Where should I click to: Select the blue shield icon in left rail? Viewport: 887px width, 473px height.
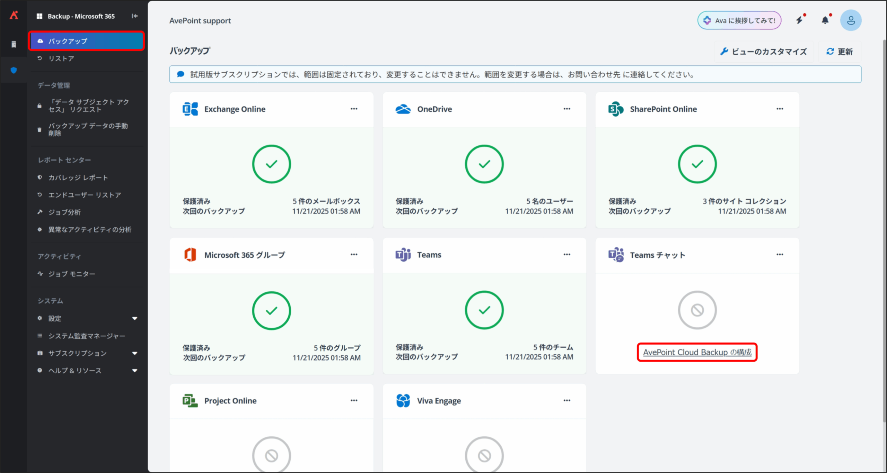14,70
